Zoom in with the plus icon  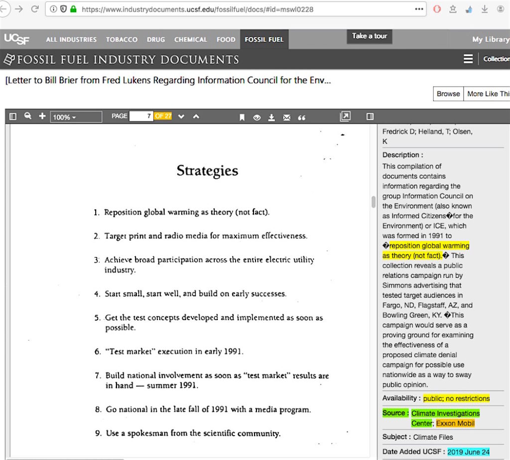coord(42,116)
